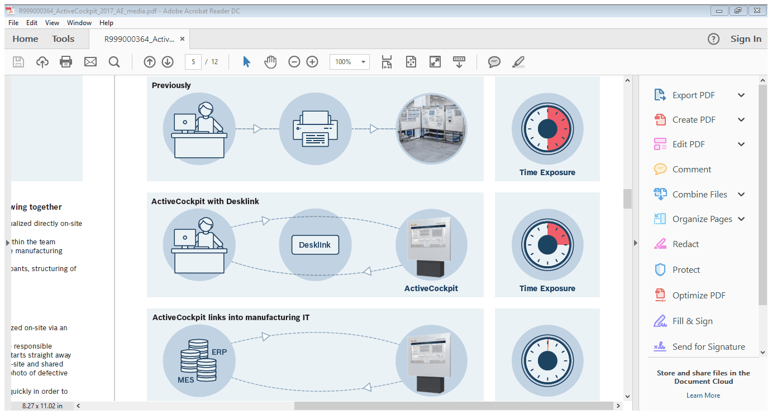Open the Create PDF tool
This screenshot has width=772, height=415.
click(693, 119)
